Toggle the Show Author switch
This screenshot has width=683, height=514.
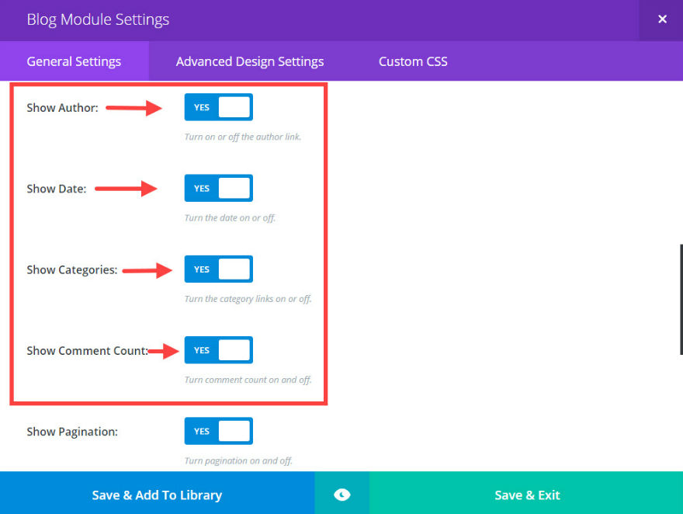[x=218, y=107]
